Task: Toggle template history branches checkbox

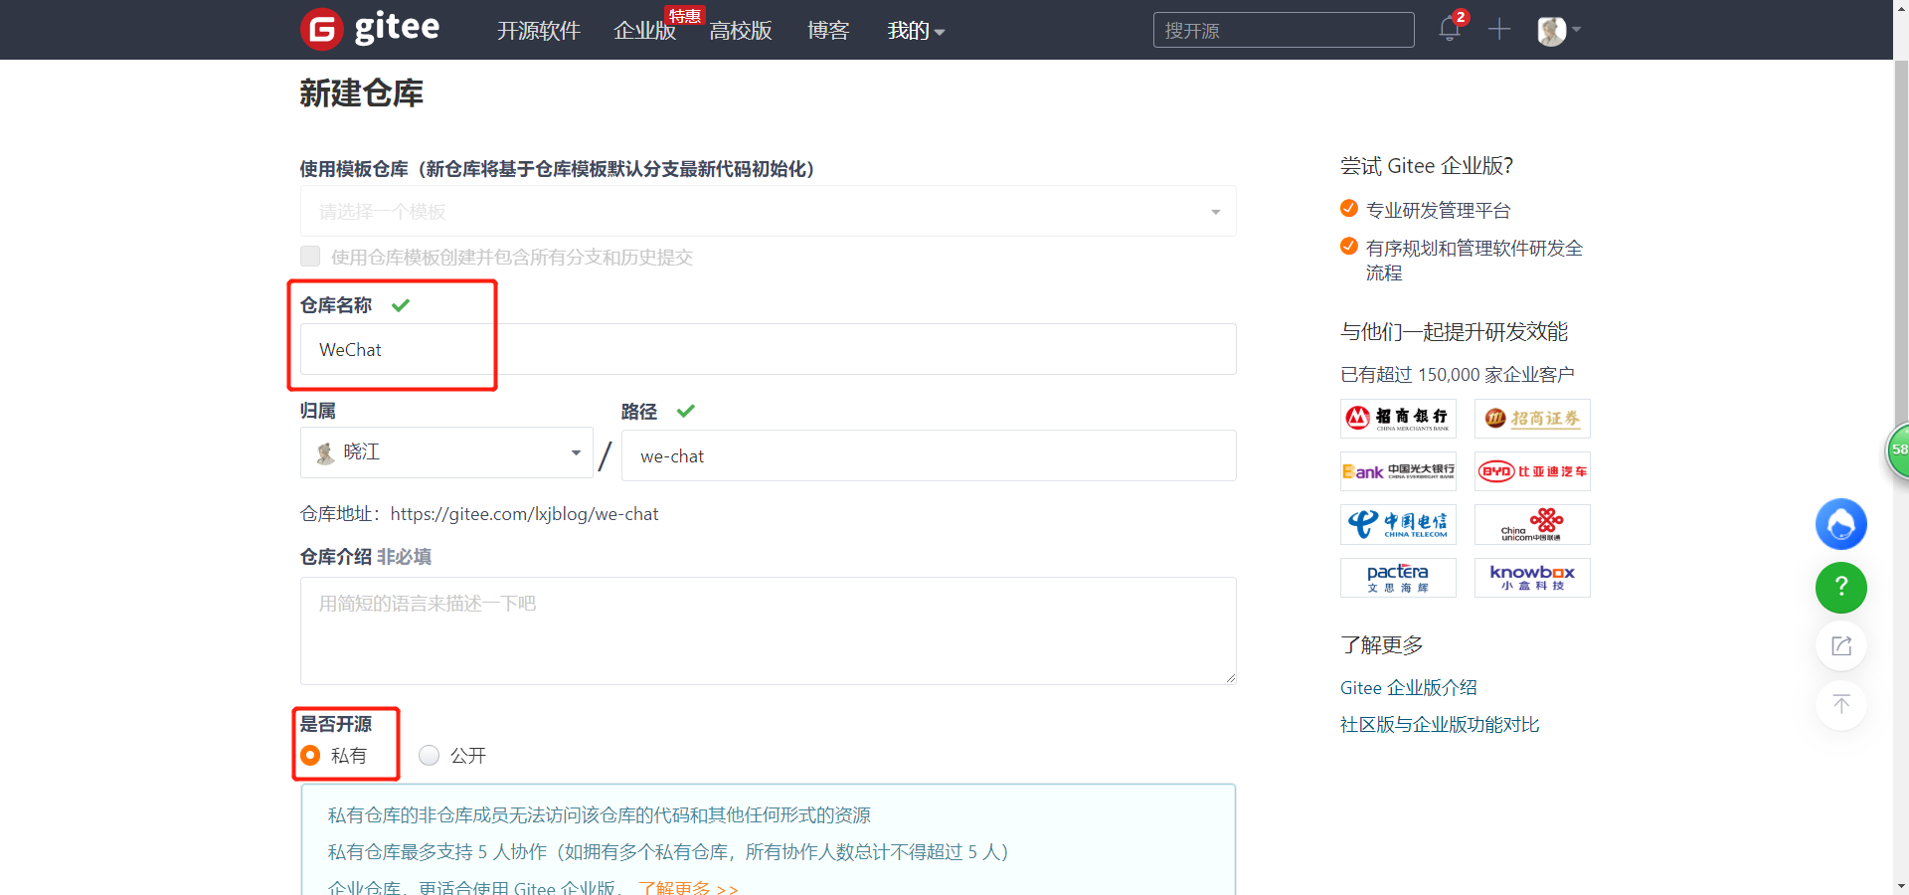Action: point(310,257)
